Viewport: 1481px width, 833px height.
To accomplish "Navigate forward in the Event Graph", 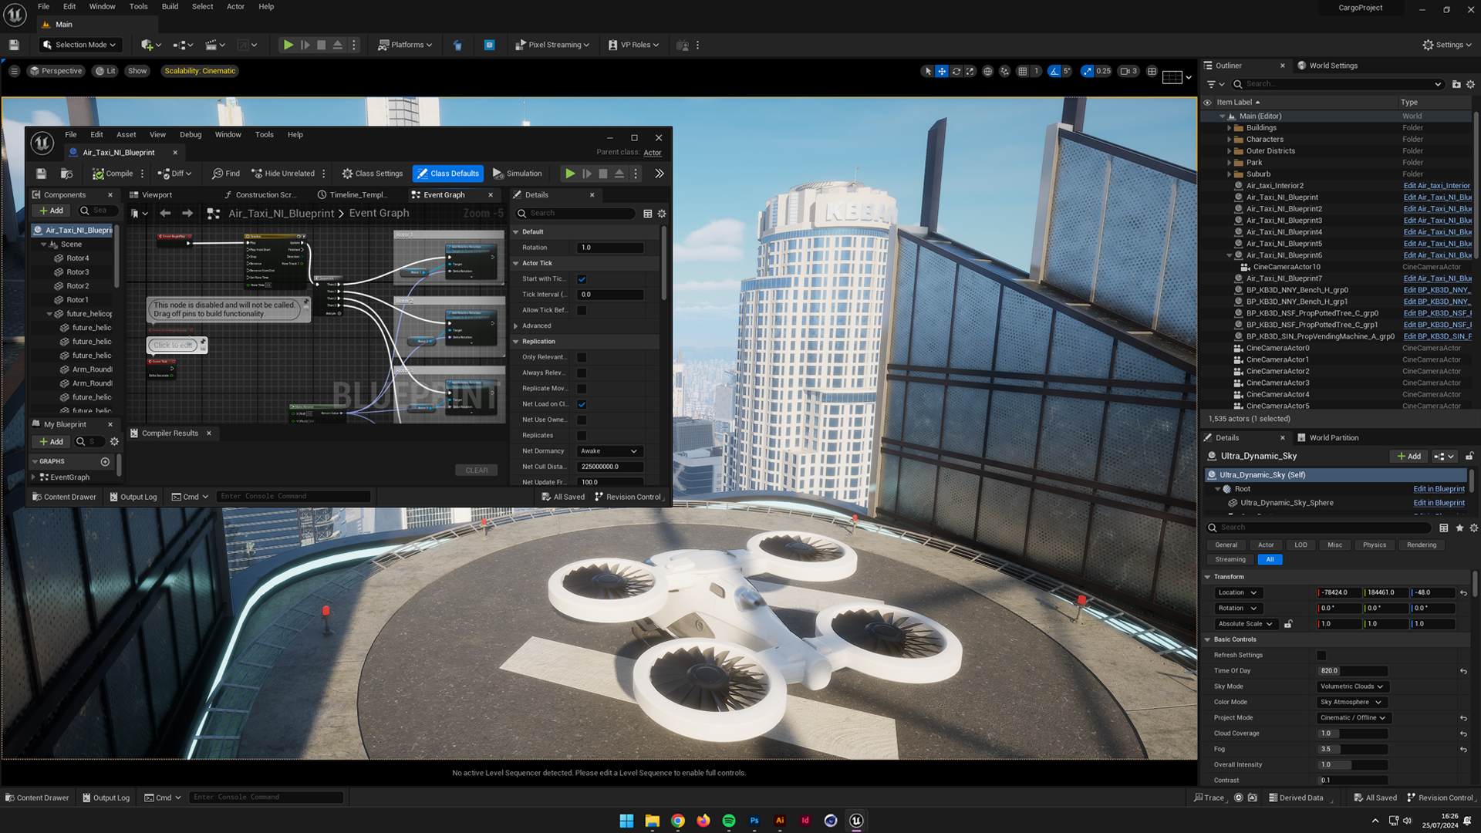I will [x=187, y=213].
